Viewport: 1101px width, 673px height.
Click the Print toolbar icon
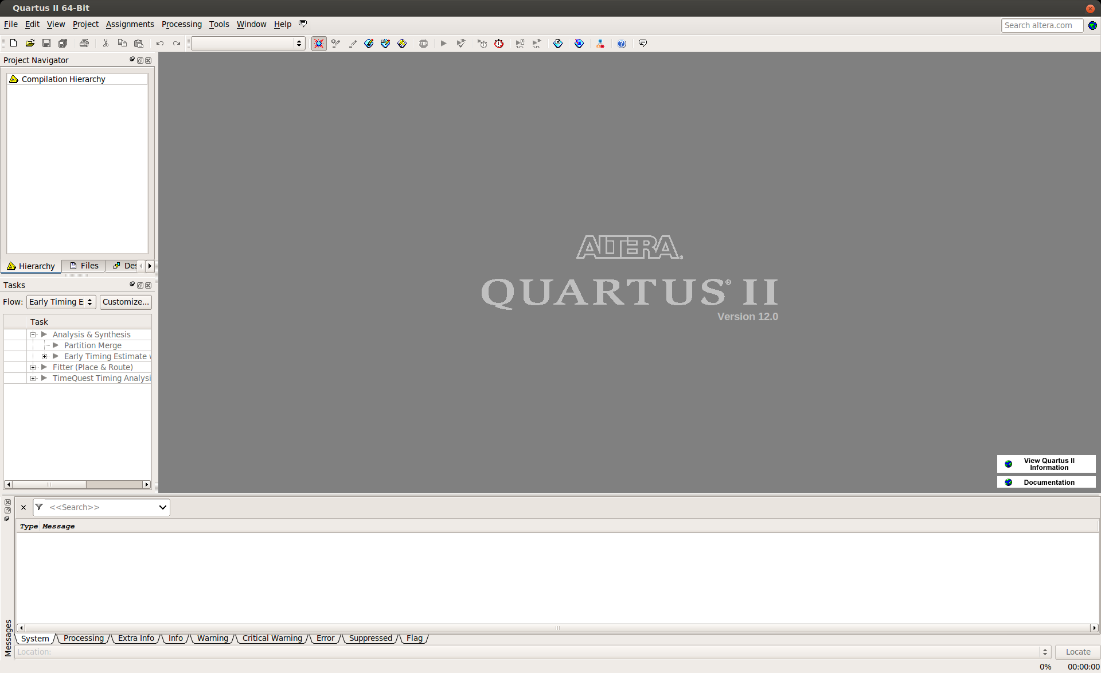click(84, 43)
